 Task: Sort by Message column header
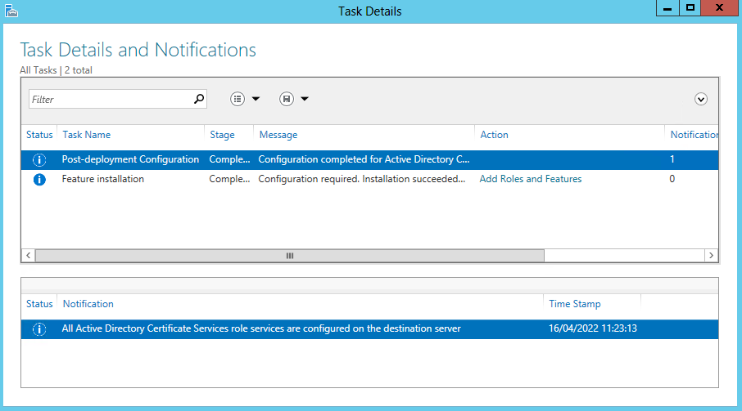pyautogui.click(x=278, y=135)
